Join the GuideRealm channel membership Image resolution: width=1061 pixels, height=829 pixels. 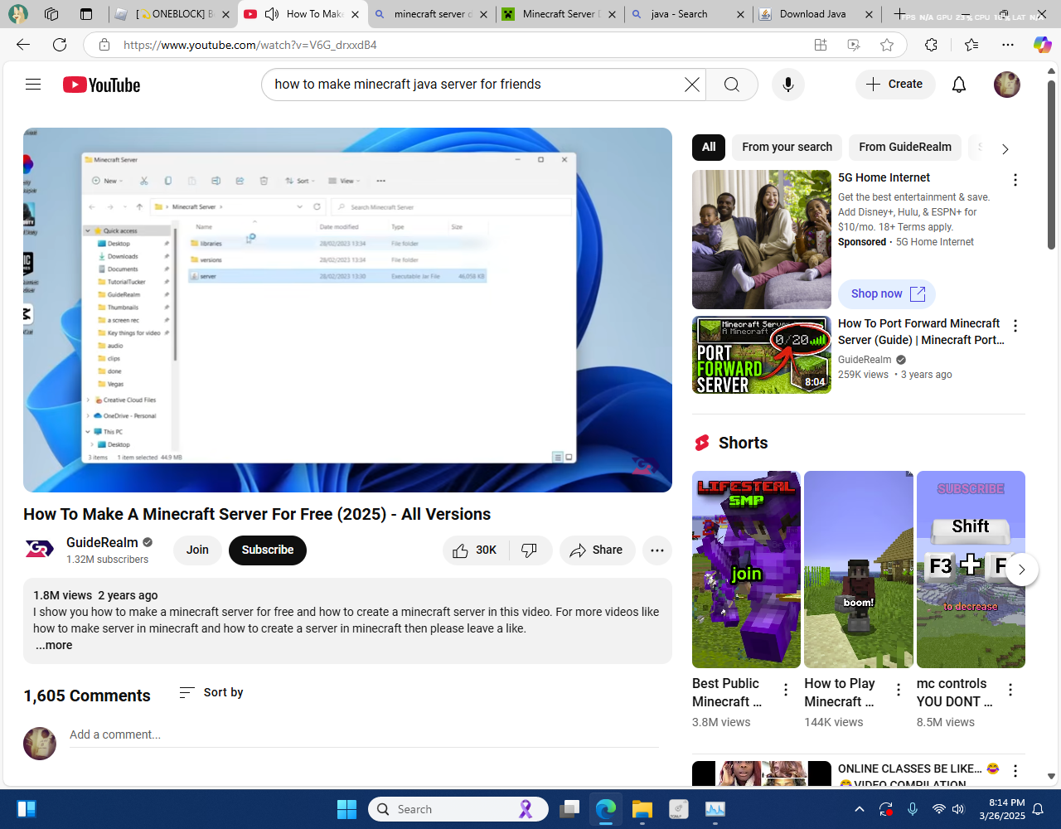[x=197, y=550]
